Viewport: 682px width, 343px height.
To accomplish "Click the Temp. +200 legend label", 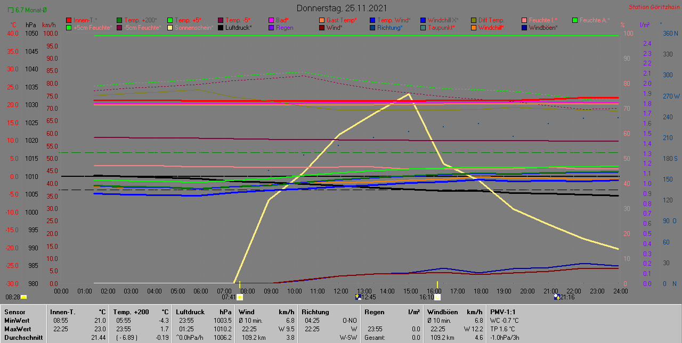I will pos(141,20).
